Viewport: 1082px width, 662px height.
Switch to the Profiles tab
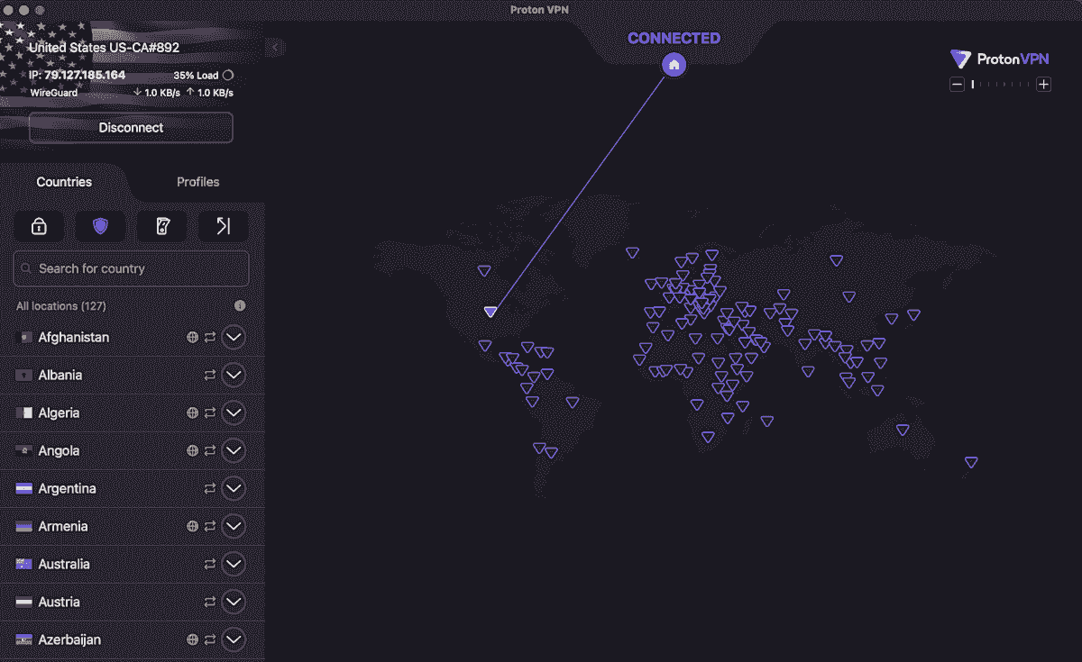coord(197,182)
